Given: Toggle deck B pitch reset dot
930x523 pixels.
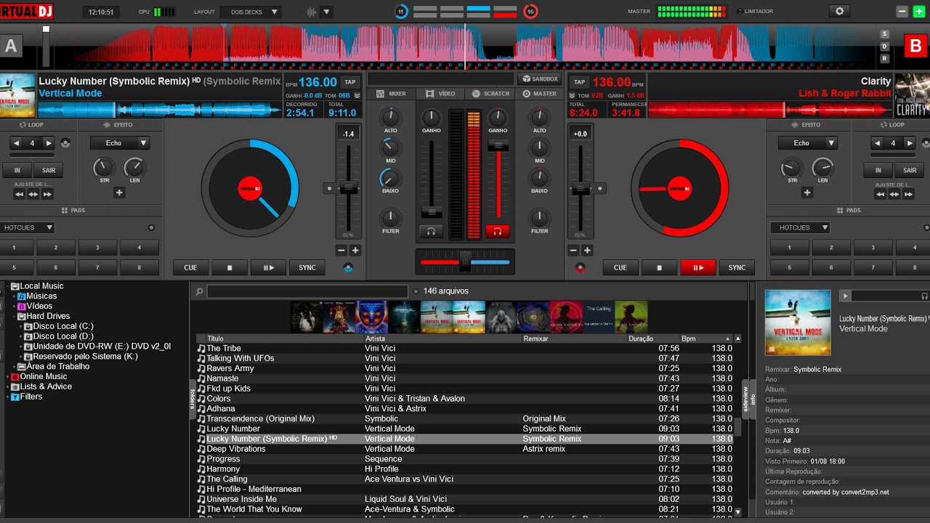Looking at the screenshot, I should 600,188.
